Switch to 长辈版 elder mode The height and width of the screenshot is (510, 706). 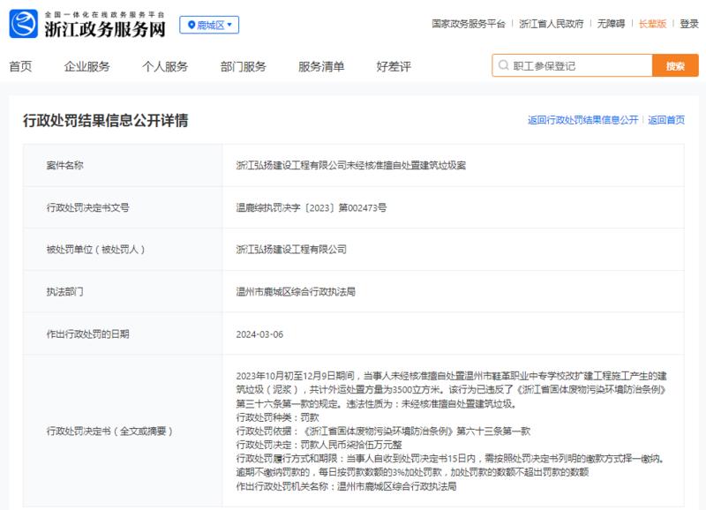(x=652, y=24)
